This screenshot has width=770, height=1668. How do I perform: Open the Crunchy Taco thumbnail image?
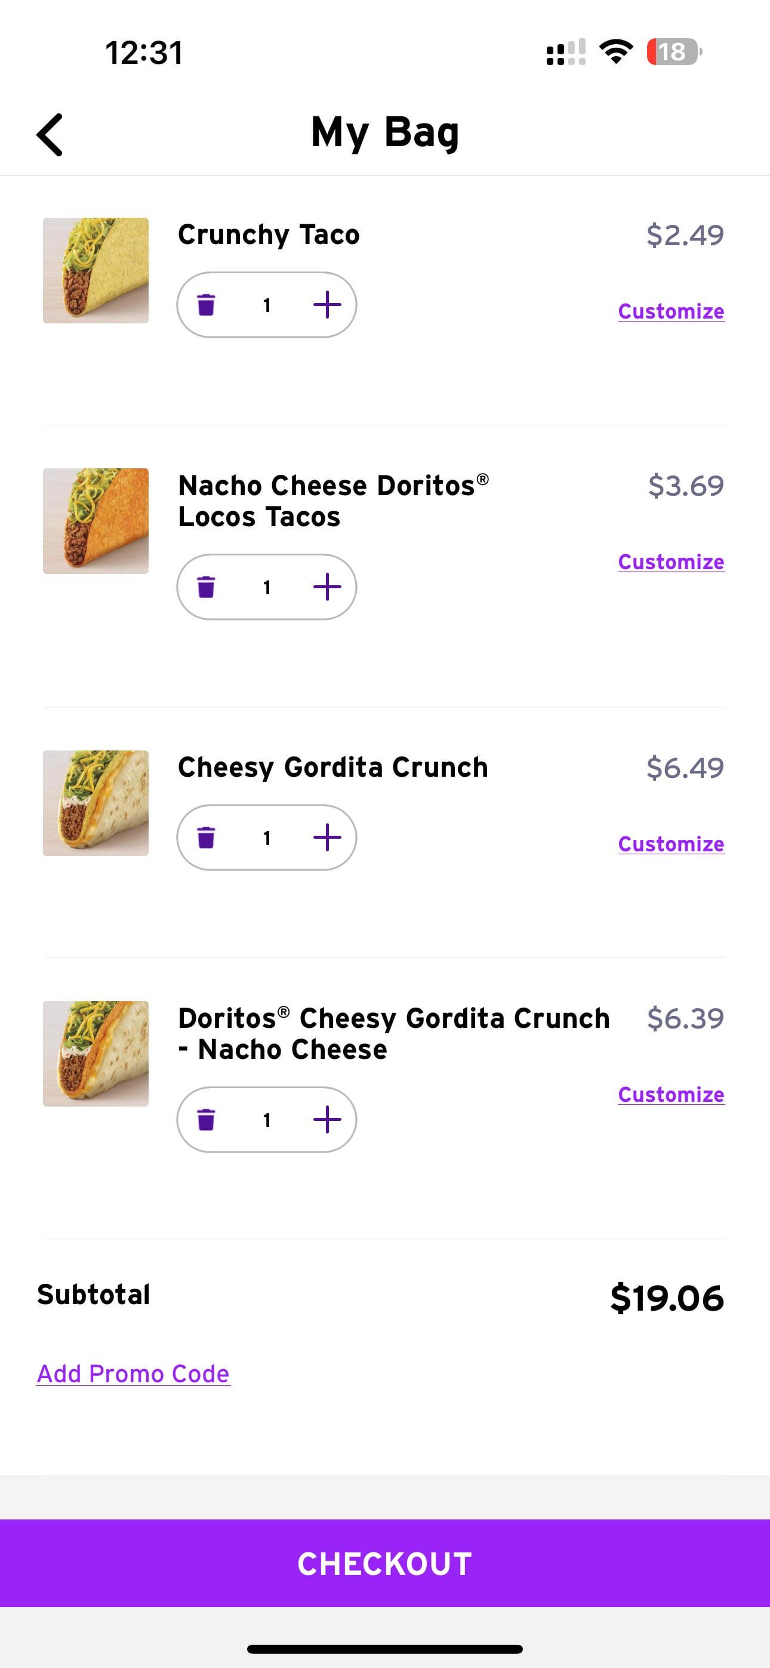(96, 271)
